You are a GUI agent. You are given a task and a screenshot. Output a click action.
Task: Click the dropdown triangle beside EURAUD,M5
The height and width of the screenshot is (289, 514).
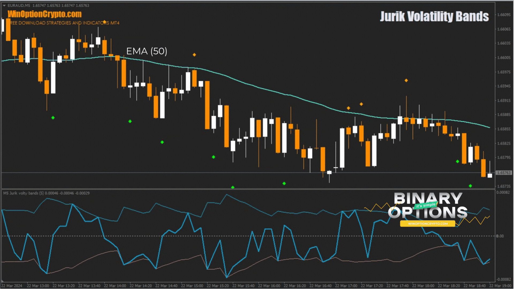[x=4, y=5]
